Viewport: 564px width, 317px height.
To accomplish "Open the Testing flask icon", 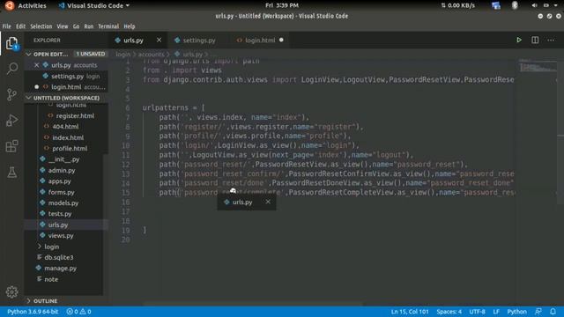I will point(11,173).
